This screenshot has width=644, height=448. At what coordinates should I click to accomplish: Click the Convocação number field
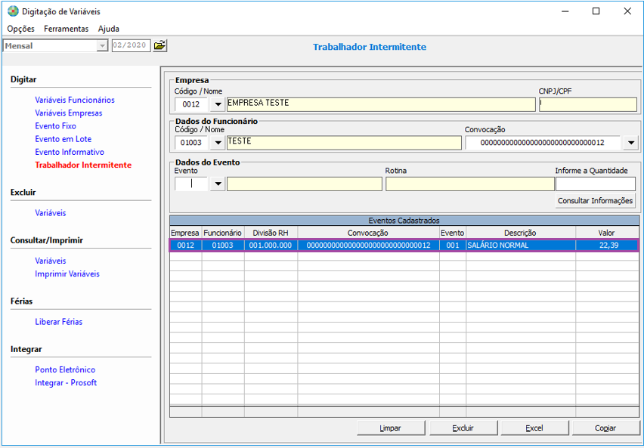coord(543,143)
